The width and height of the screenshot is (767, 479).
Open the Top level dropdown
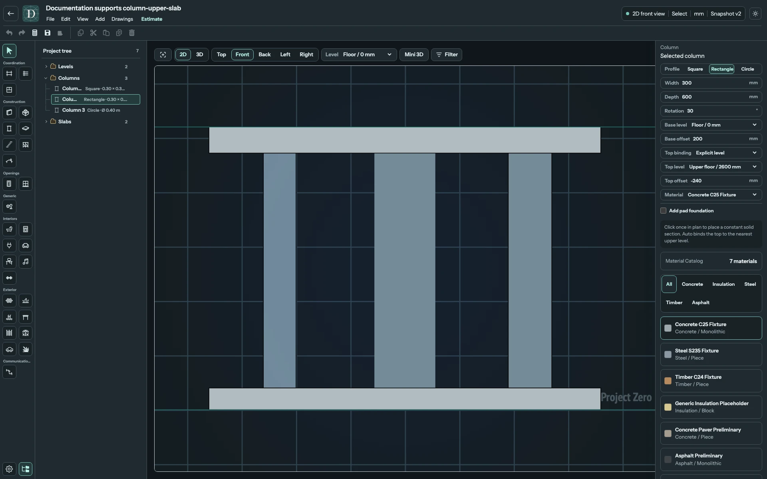[711, 167]
